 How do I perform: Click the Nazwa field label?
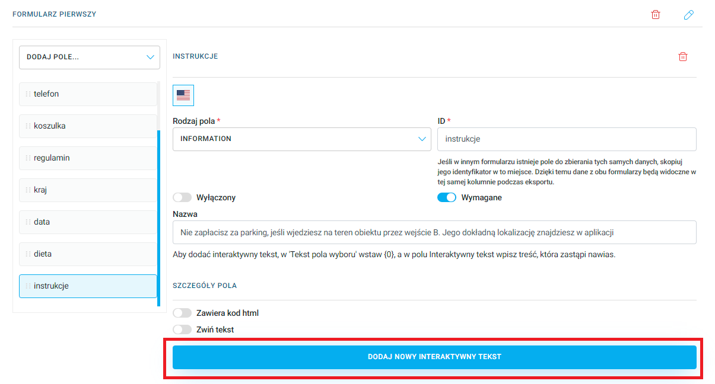pyautogui.click(x=185, y=214)
